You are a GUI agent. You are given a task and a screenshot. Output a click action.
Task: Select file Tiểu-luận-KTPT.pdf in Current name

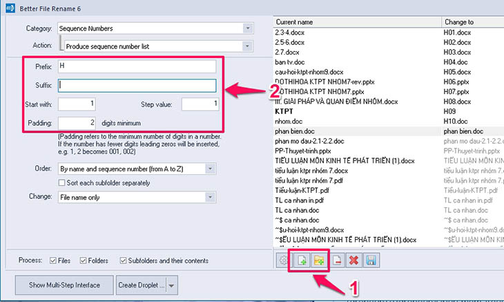click(302, 191)
